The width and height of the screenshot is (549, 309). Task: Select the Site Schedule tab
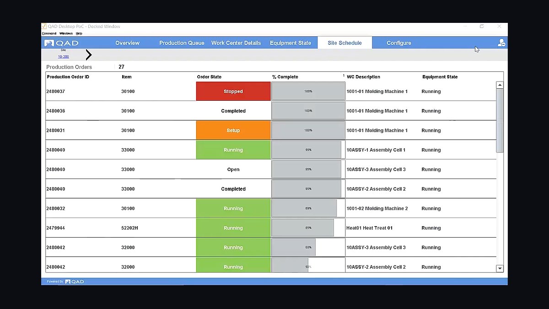[344, 43]
